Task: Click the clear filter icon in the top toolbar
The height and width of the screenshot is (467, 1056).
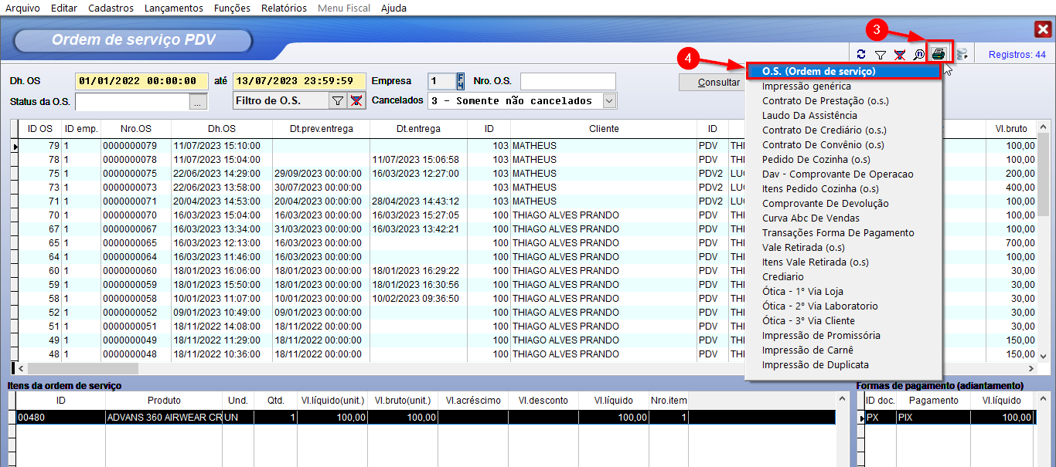Action: [899, 55]
